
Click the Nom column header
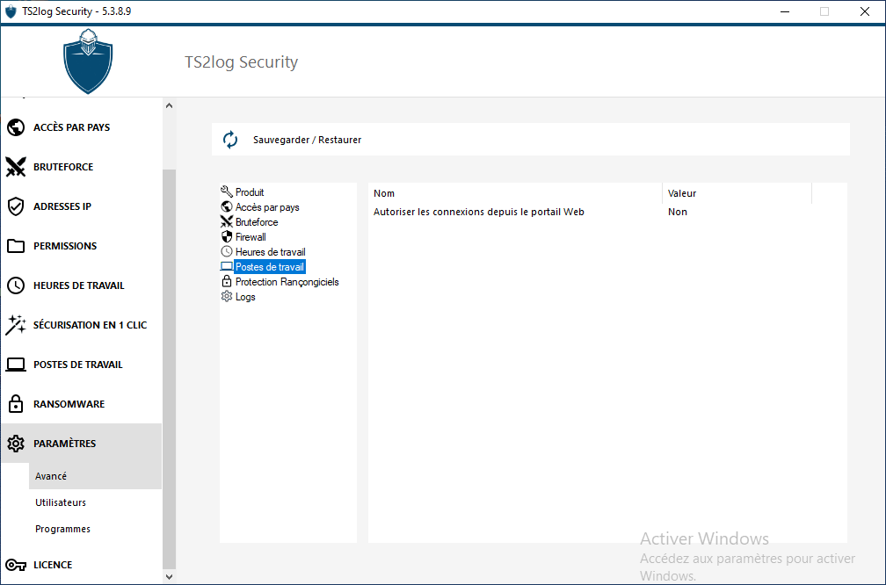click(x=515, y=193)
